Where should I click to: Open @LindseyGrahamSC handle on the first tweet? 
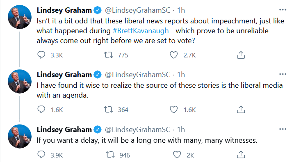(x=138, y=10)
